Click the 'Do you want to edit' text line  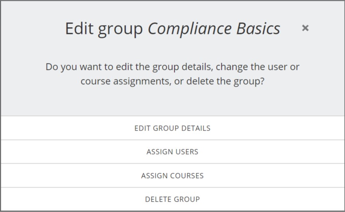click(172, 67)
